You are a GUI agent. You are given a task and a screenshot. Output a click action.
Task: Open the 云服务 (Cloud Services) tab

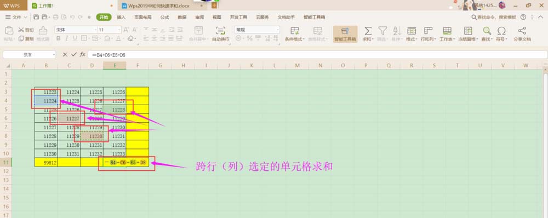click(x=262, y=17)
